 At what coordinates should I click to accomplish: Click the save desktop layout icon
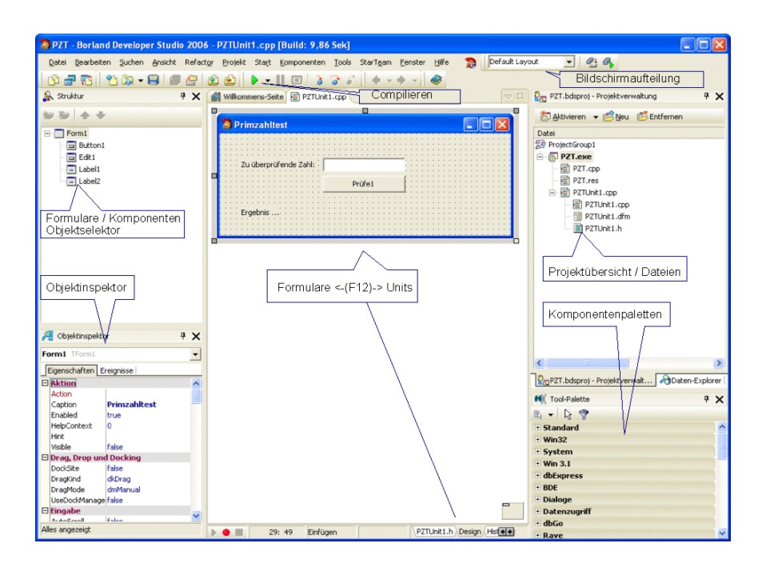coord(592,62)
